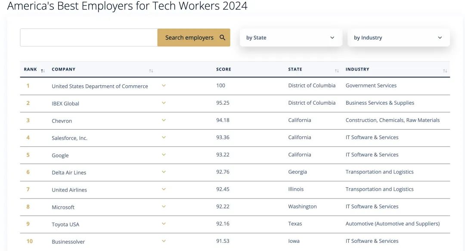Expand the Google row details chevron

pyautogui.click(x=164, y=155)
